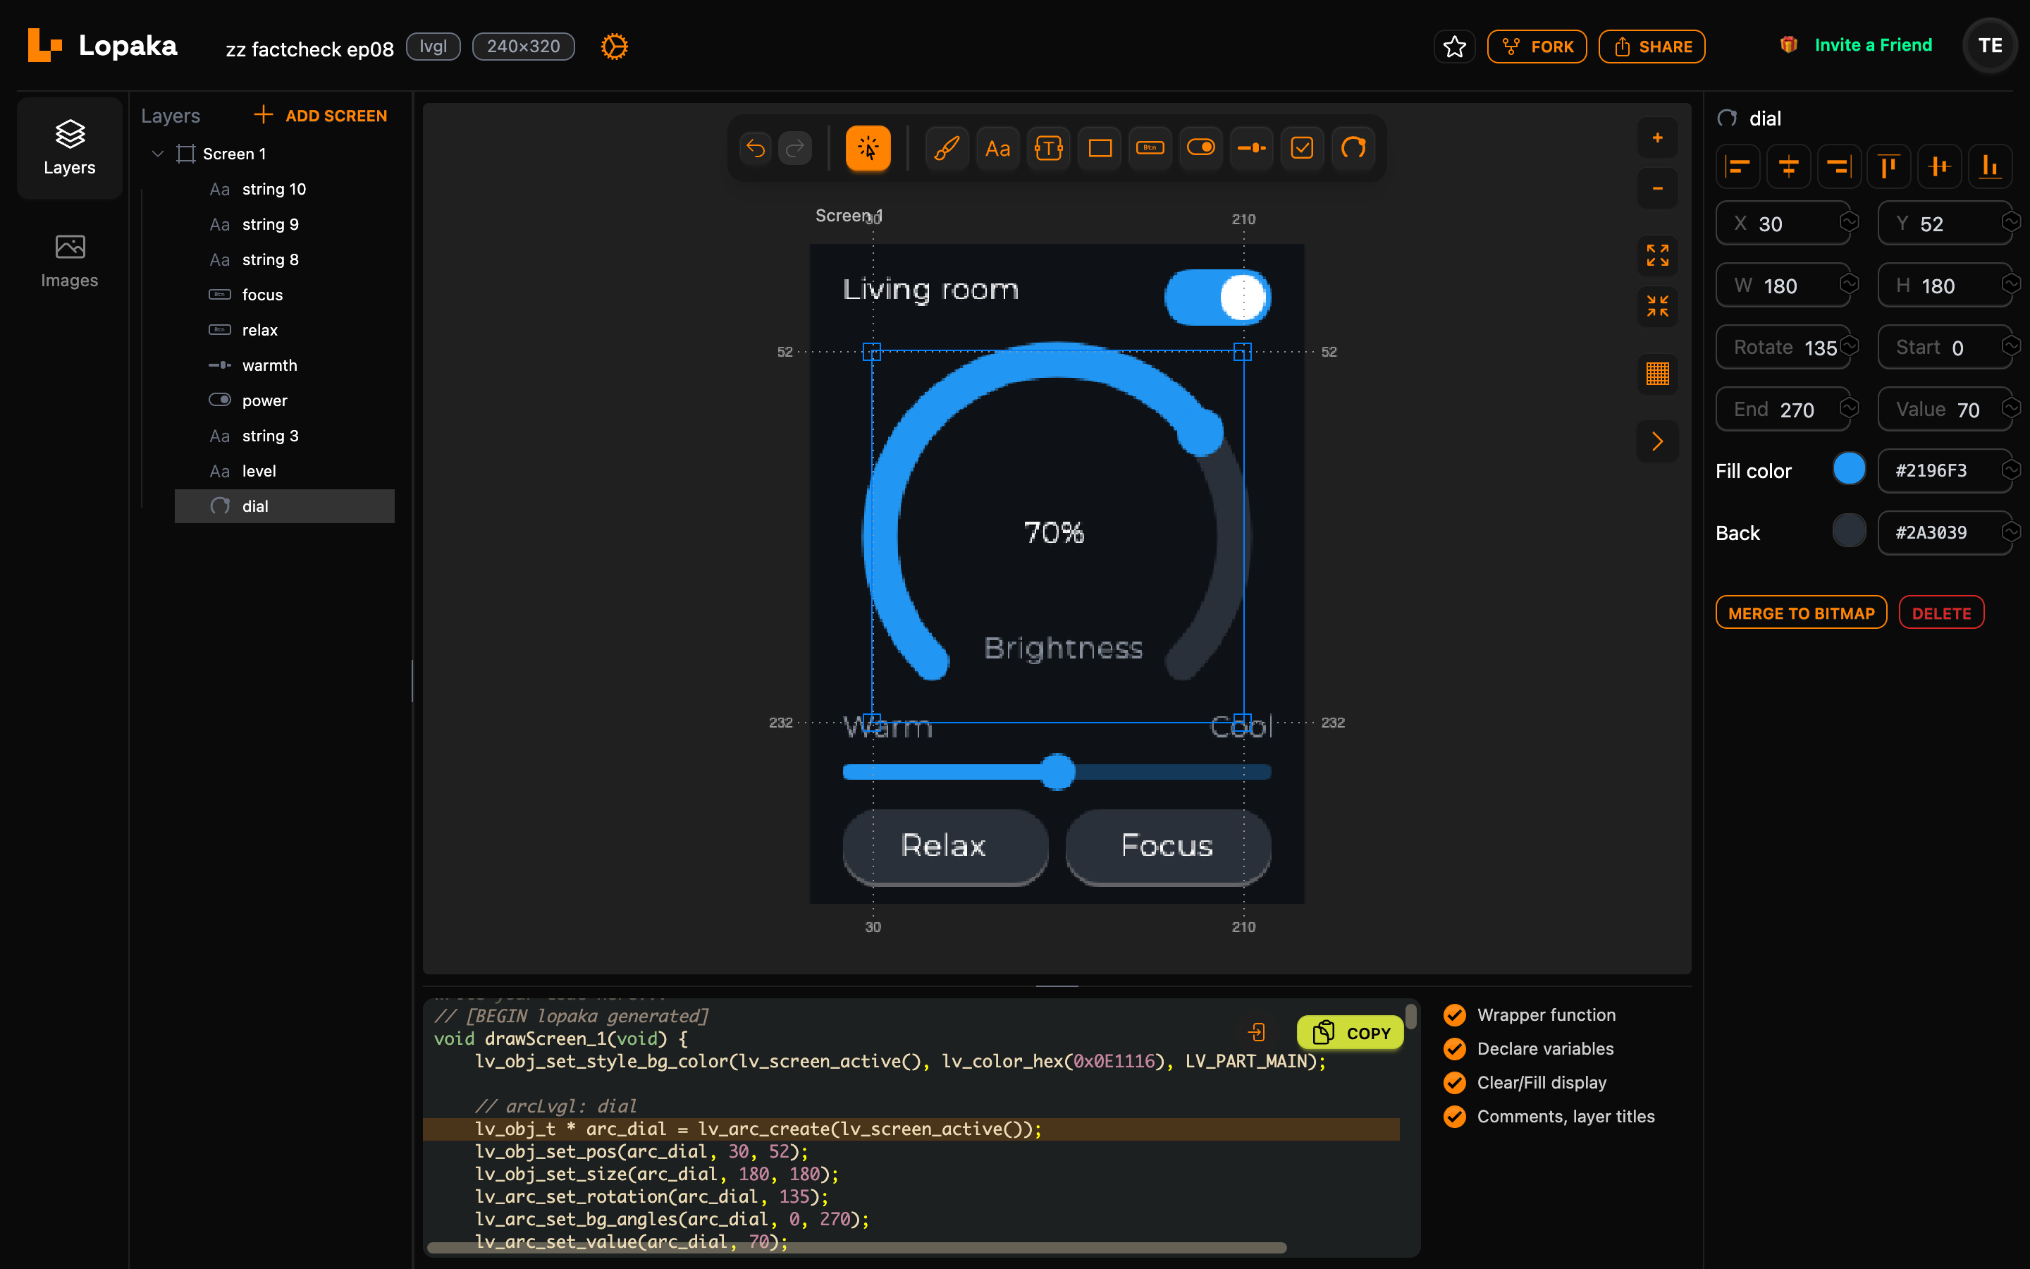Align layer to left edge

(1738, 166)
